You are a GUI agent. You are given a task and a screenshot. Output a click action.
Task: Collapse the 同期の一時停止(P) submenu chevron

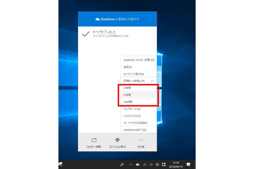click(x=152, y=81)
